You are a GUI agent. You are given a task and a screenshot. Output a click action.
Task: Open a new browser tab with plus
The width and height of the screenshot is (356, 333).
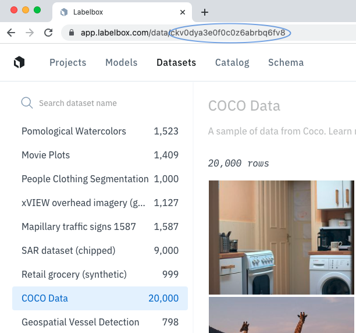coord(205,12)
